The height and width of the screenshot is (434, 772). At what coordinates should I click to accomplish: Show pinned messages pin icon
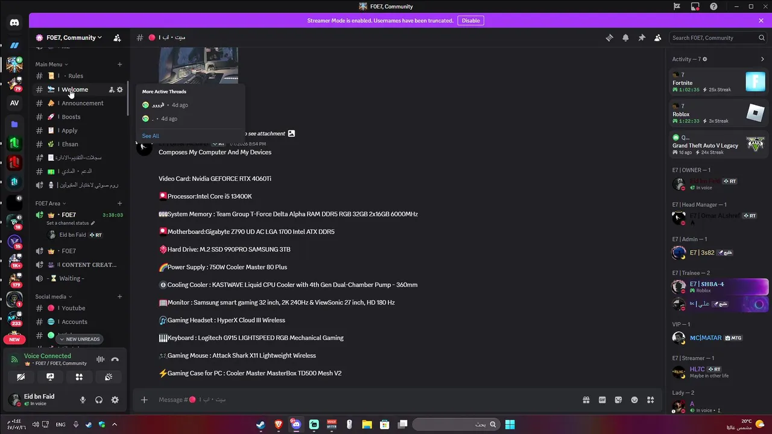(642, 37)
